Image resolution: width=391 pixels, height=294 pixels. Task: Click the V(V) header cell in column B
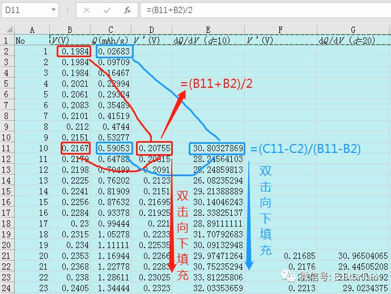tap(70, 40)
